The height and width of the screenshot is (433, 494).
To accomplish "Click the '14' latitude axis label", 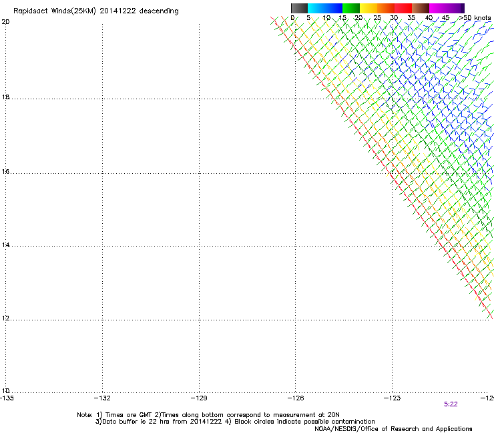I will pyautogui.click(x=5, y=244).
